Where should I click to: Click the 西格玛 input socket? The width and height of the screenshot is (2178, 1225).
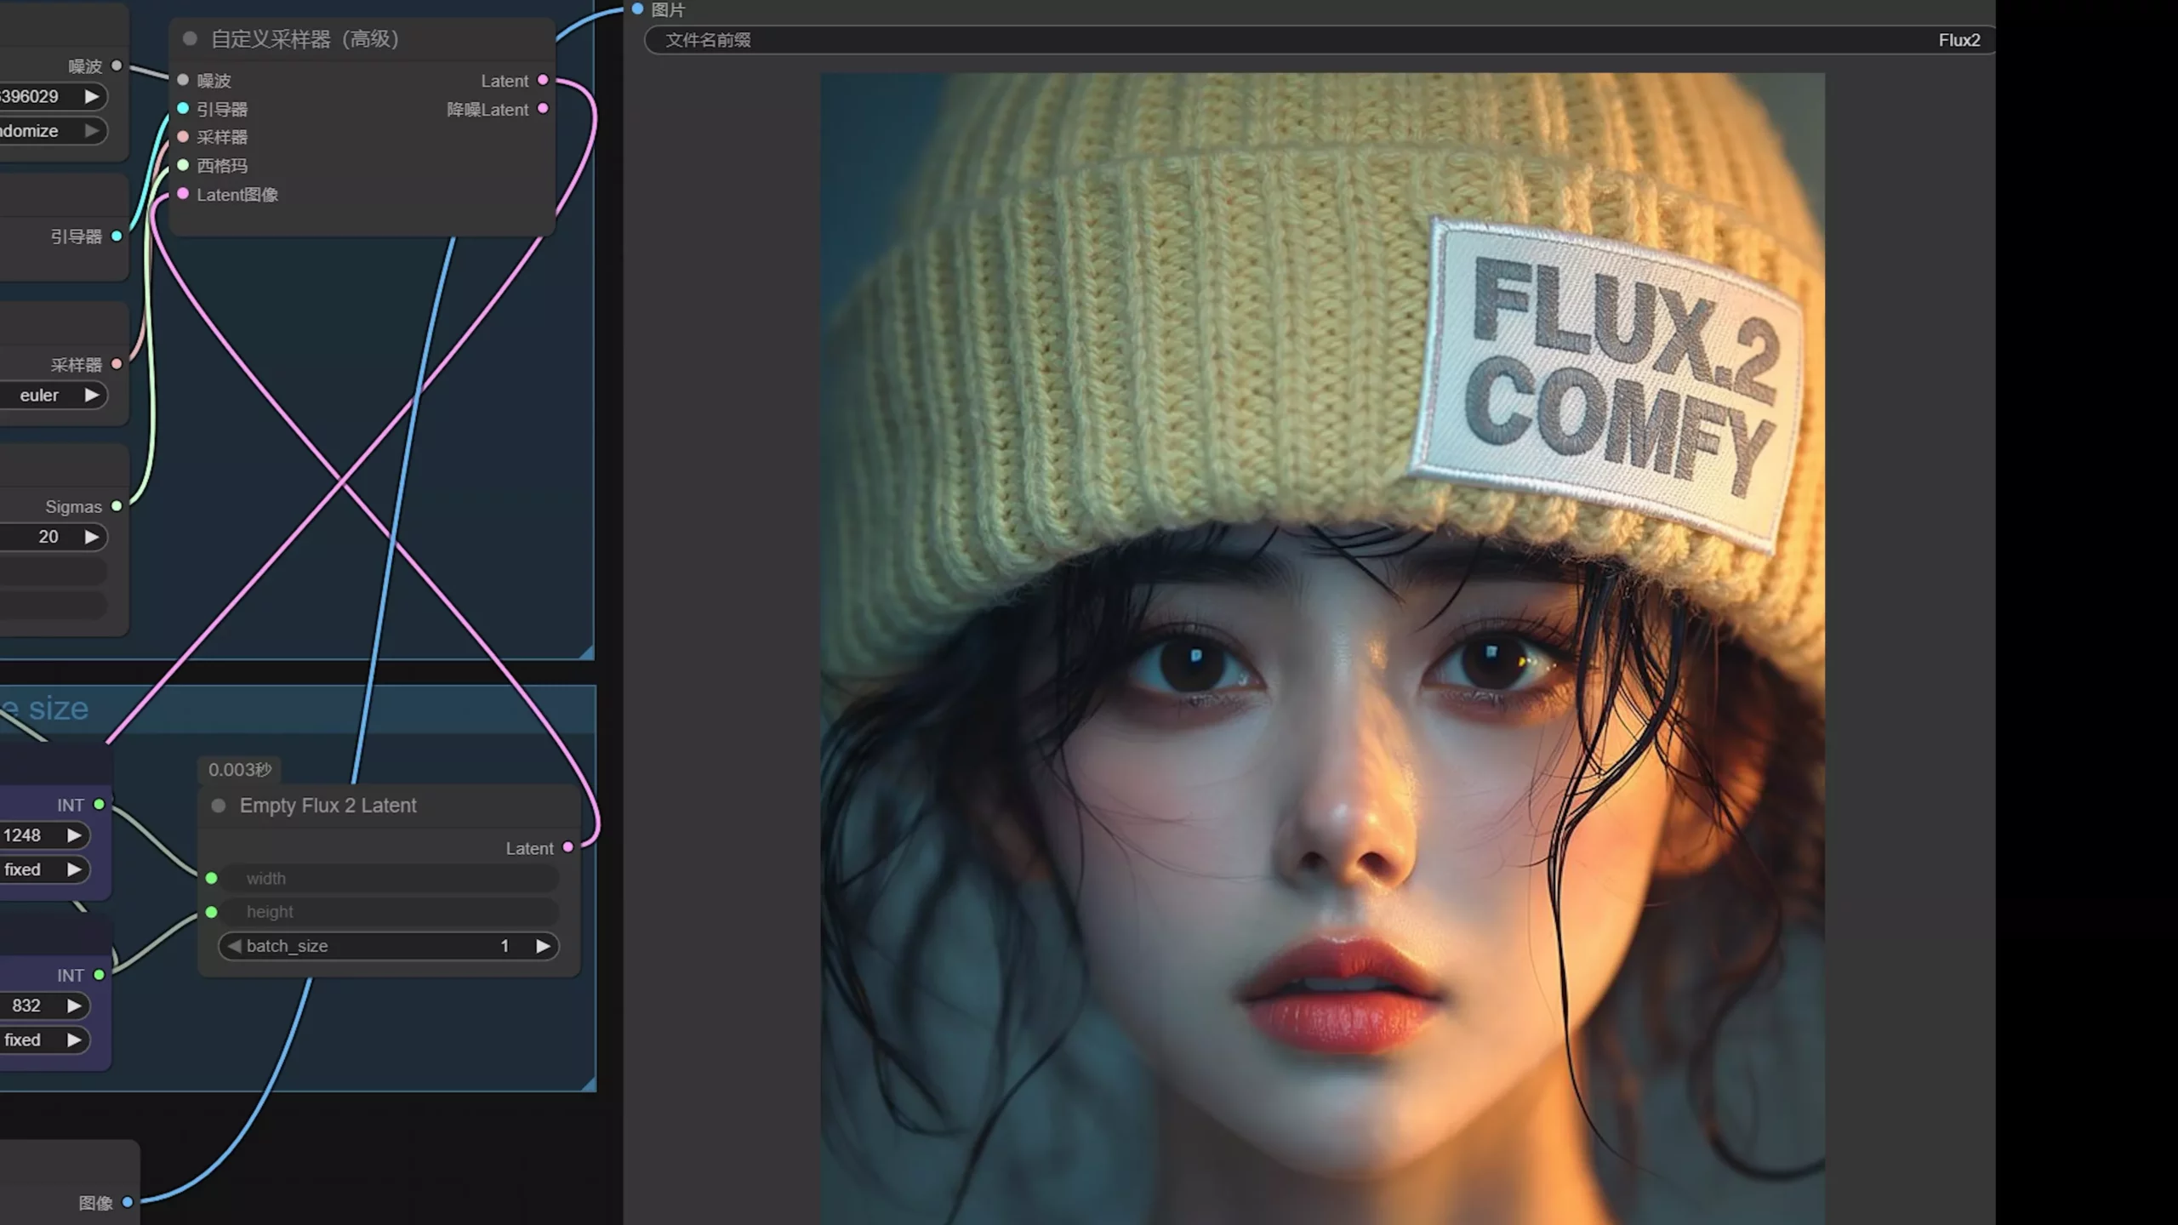point(183,165)
